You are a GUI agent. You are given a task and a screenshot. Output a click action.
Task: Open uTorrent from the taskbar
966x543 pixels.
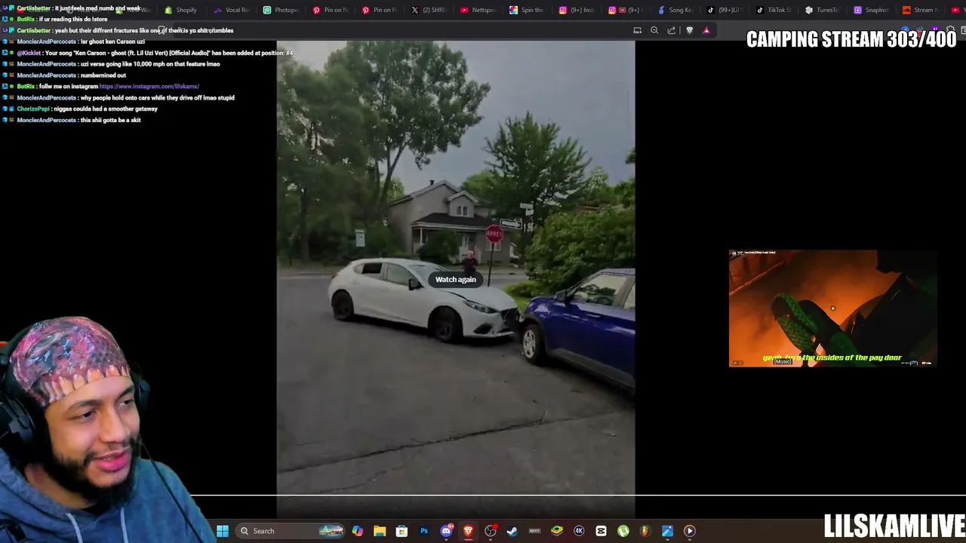click(x=623, y=531)
